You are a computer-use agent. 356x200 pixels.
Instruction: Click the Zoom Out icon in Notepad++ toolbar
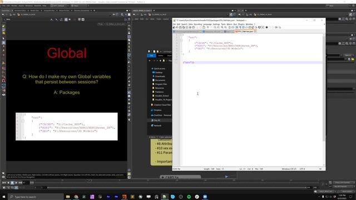pos(226,27)
